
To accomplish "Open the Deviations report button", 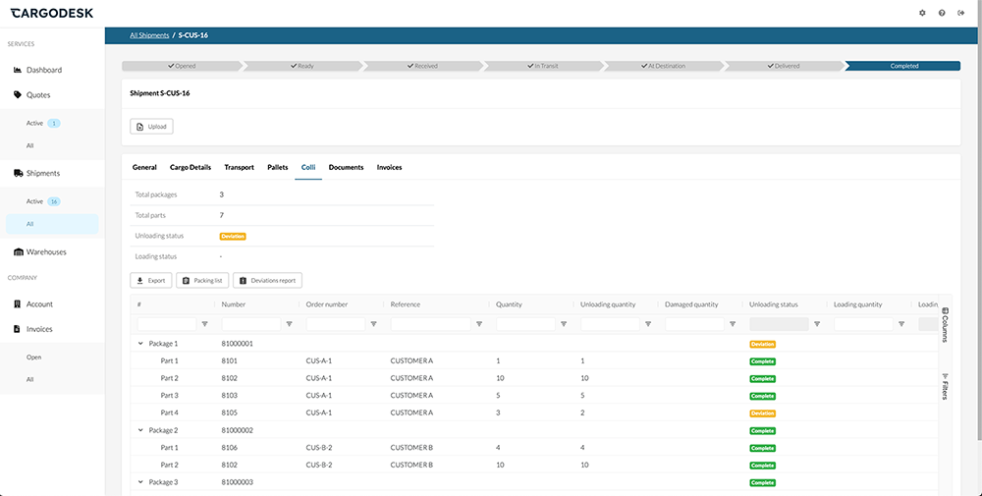I will (267, 281).
